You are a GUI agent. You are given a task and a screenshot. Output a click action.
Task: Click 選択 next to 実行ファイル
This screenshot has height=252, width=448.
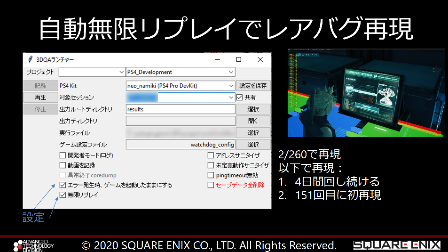pyautogui.click(x=253, y=132)
